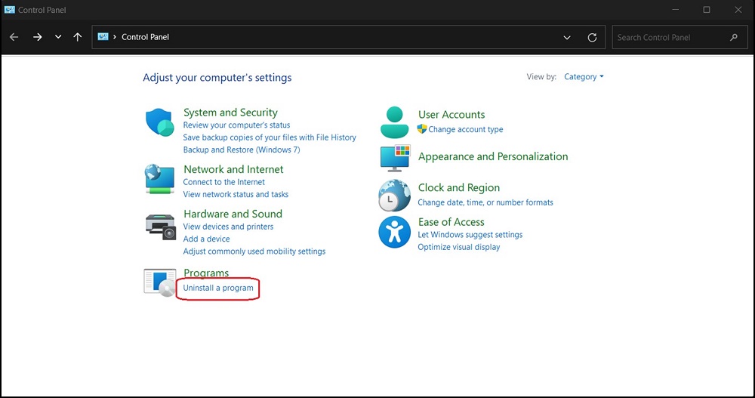Click Save backup copies with File History
Screen dimensions: 755x398
(270, 137)
